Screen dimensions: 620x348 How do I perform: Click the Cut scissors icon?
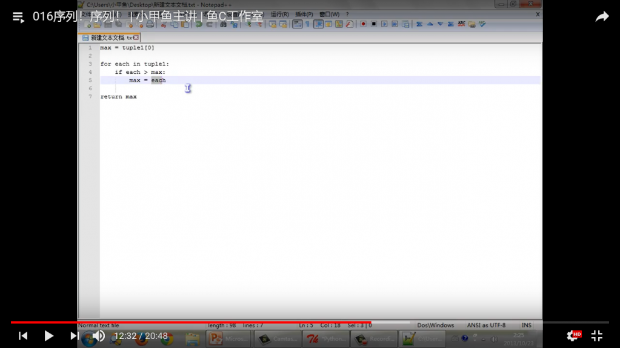click(164, 24)
